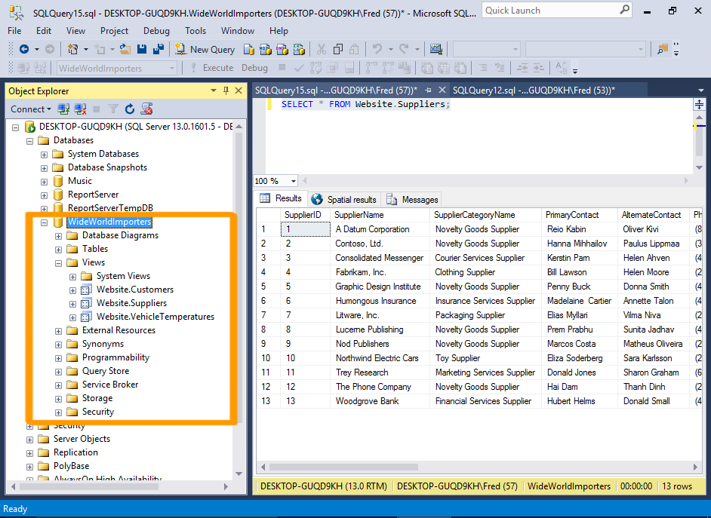The height and width of the screenshot is (518, 711).
Task: Expand the Website.Customers view node
Action: tap(72, 290)
